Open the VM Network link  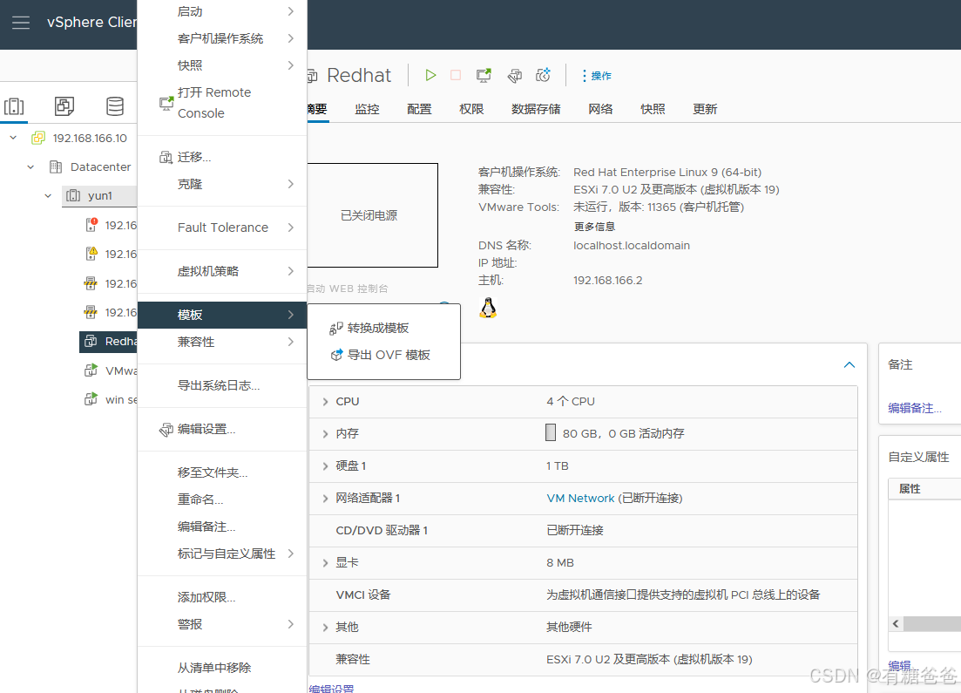(580, 499)
